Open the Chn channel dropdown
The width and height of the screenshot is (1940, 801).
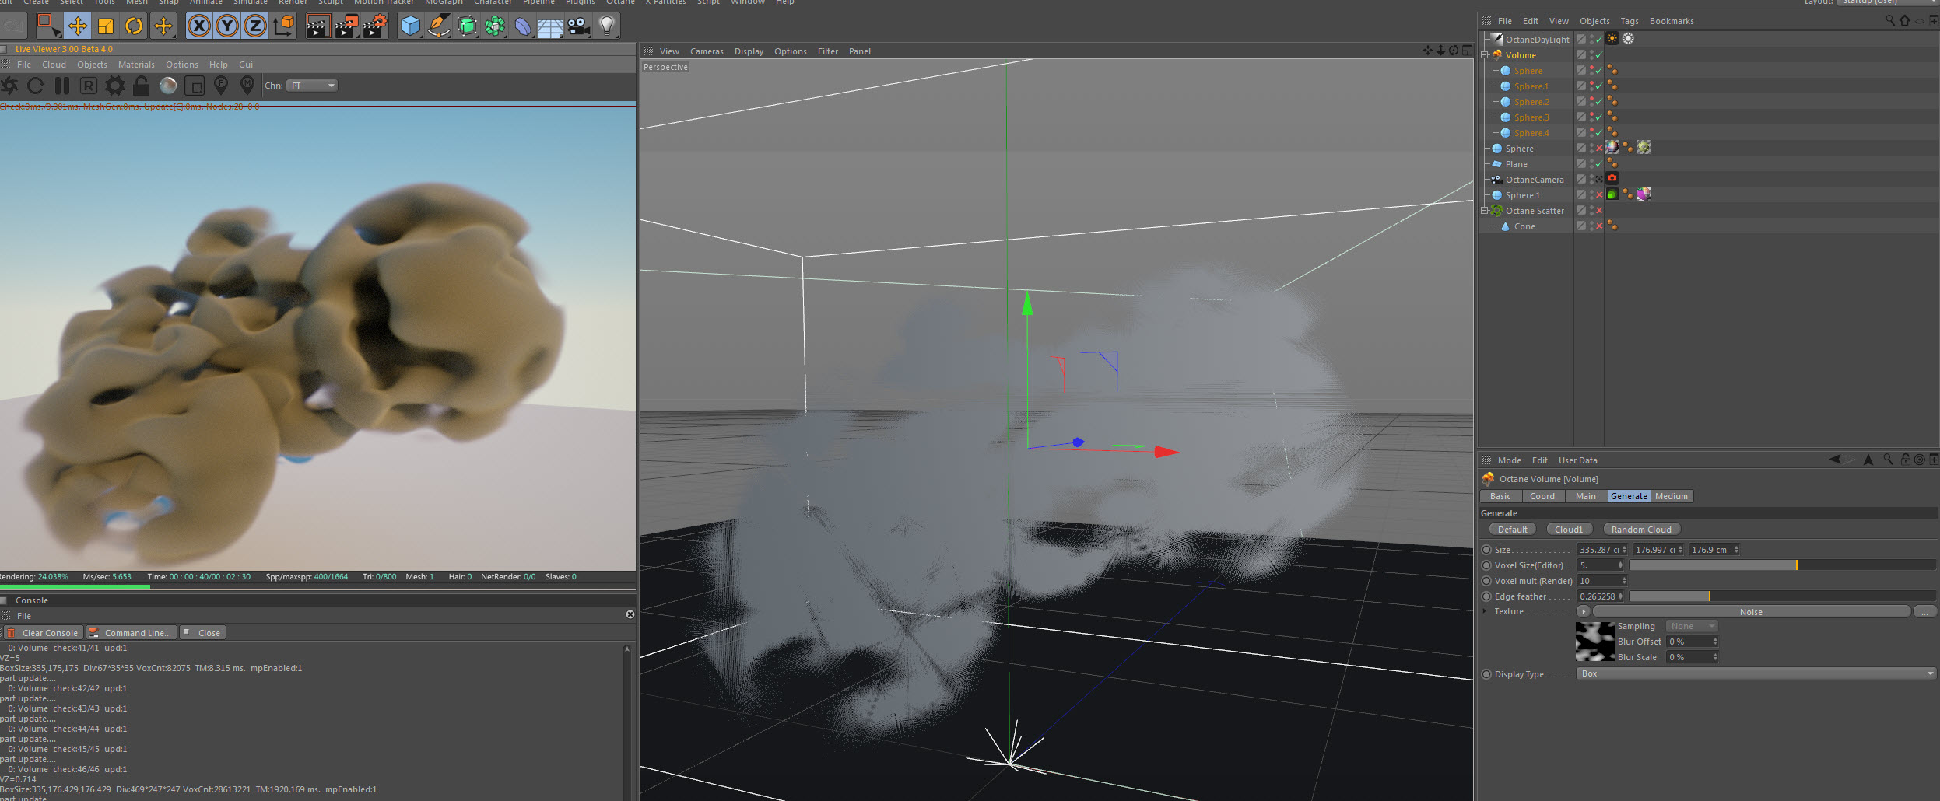(x=312, y=86)
